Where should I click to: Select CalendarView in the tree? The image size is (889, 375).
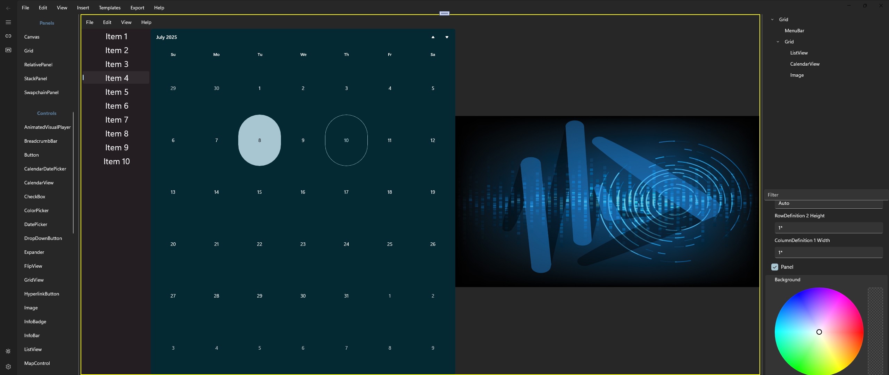click(x=805, y=64)
